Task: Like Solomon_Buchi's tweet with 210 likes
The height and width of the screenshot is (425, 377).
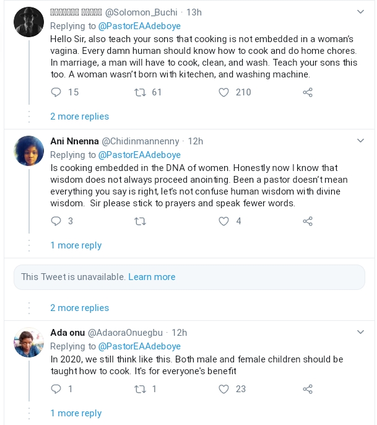Action: [x=224, y=92]
